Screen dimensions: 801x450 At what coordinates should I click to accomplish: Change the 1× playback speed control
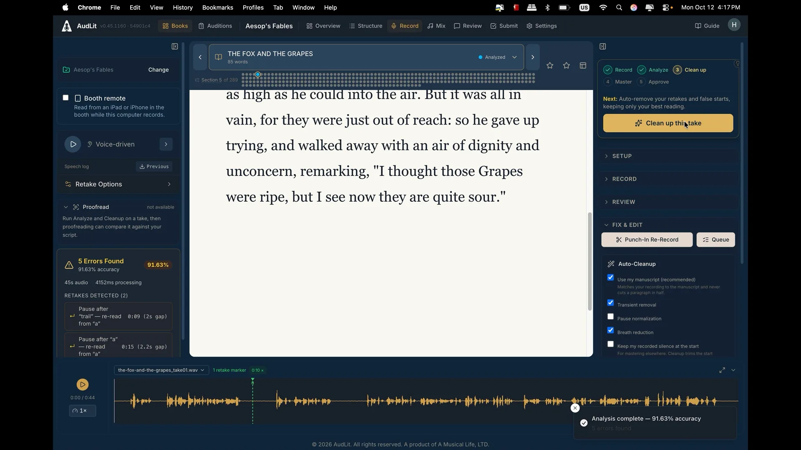coord(83,411)
